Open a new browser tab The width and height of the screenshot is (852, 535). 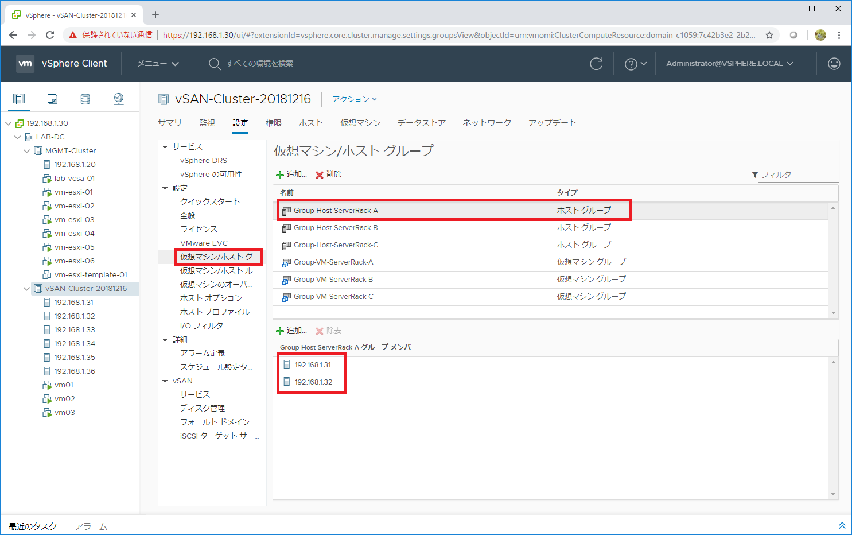coord(155,15)
